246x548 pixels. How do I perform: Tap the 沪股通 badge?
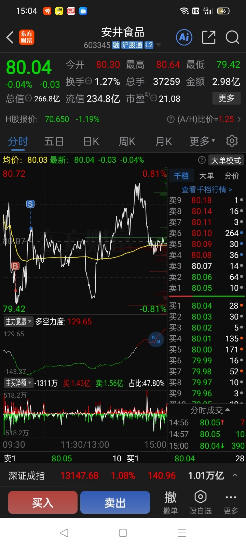(132, 45)
